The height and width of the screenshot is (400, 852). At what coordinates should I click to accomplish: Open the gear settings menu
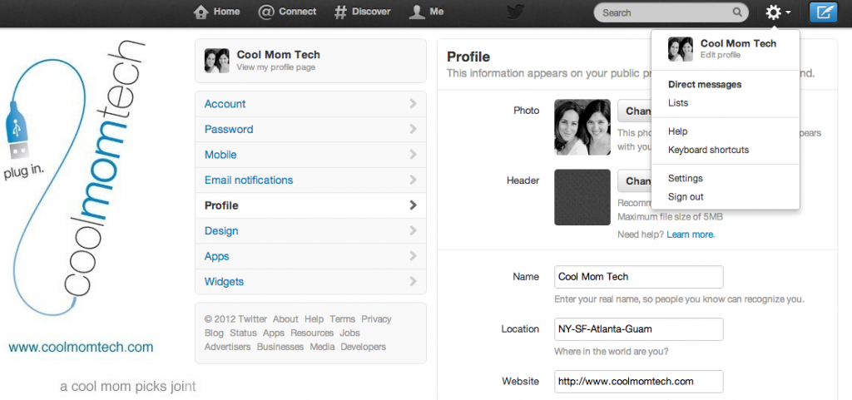[778, 12]
